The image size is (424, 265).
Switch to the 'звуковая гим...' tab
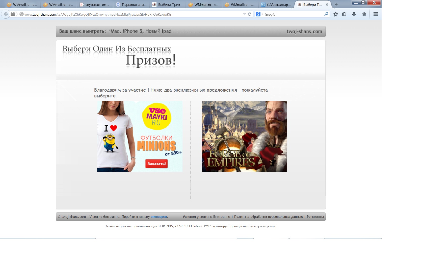(95, 5)
